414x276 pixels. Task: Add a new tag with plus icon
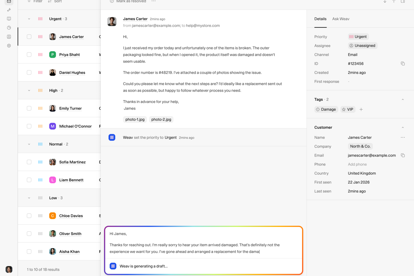tap(361, 109)
